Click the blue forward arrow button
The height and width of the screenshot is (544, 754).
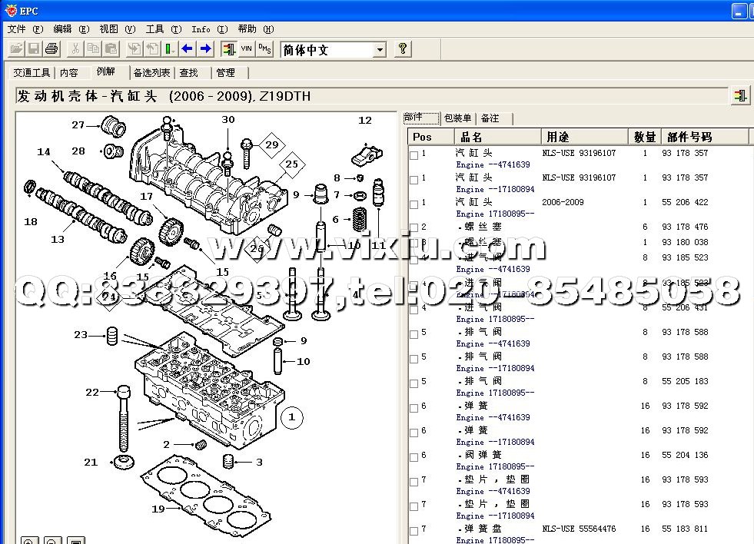pyautogui.click(x=205, y=49)
